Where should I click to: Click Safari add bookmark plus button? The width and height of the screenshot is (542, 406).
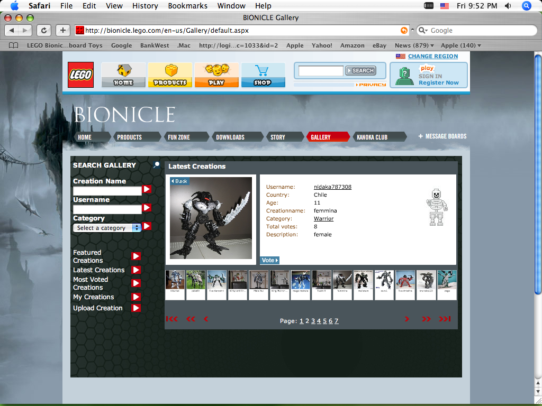62,30
